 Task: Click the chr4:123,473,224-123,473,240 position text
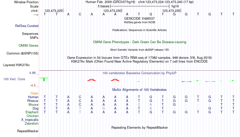tap(166, 2)
